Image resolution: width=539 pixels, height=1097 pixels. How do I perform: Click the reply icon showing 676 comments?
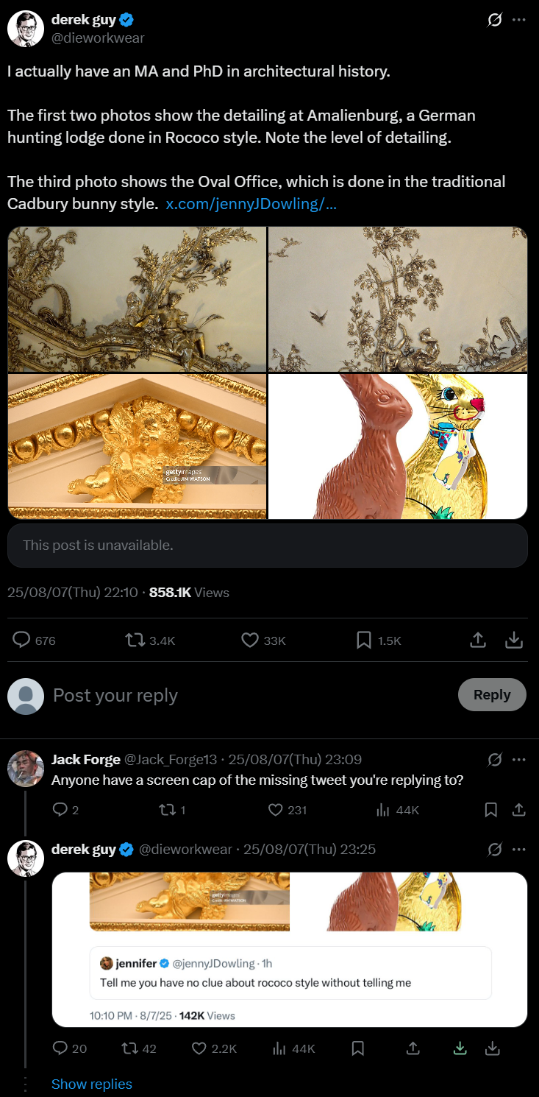pos(23,641)
